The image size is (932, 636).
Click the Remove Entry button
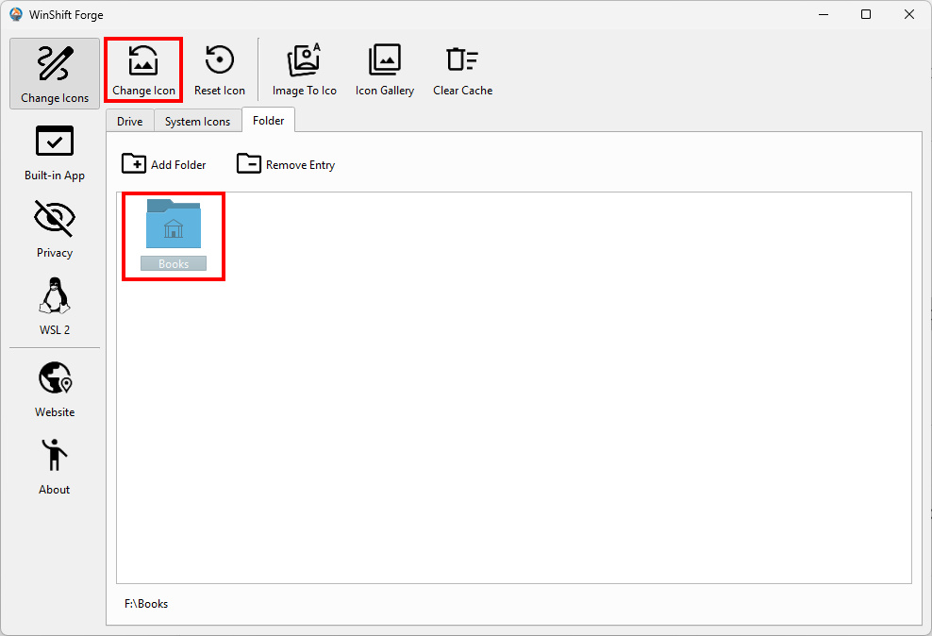tap(286, 164)
